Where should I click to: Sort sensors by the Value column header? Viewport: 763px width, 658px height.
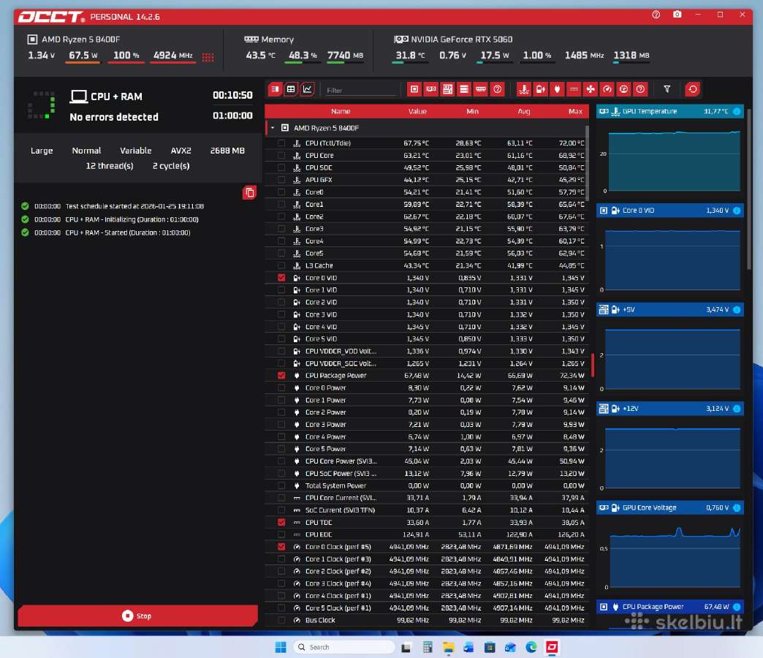(417, 111)
